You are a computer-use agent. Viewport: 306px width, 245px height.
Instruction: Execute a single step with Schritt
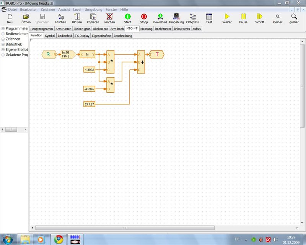(260, 19)
